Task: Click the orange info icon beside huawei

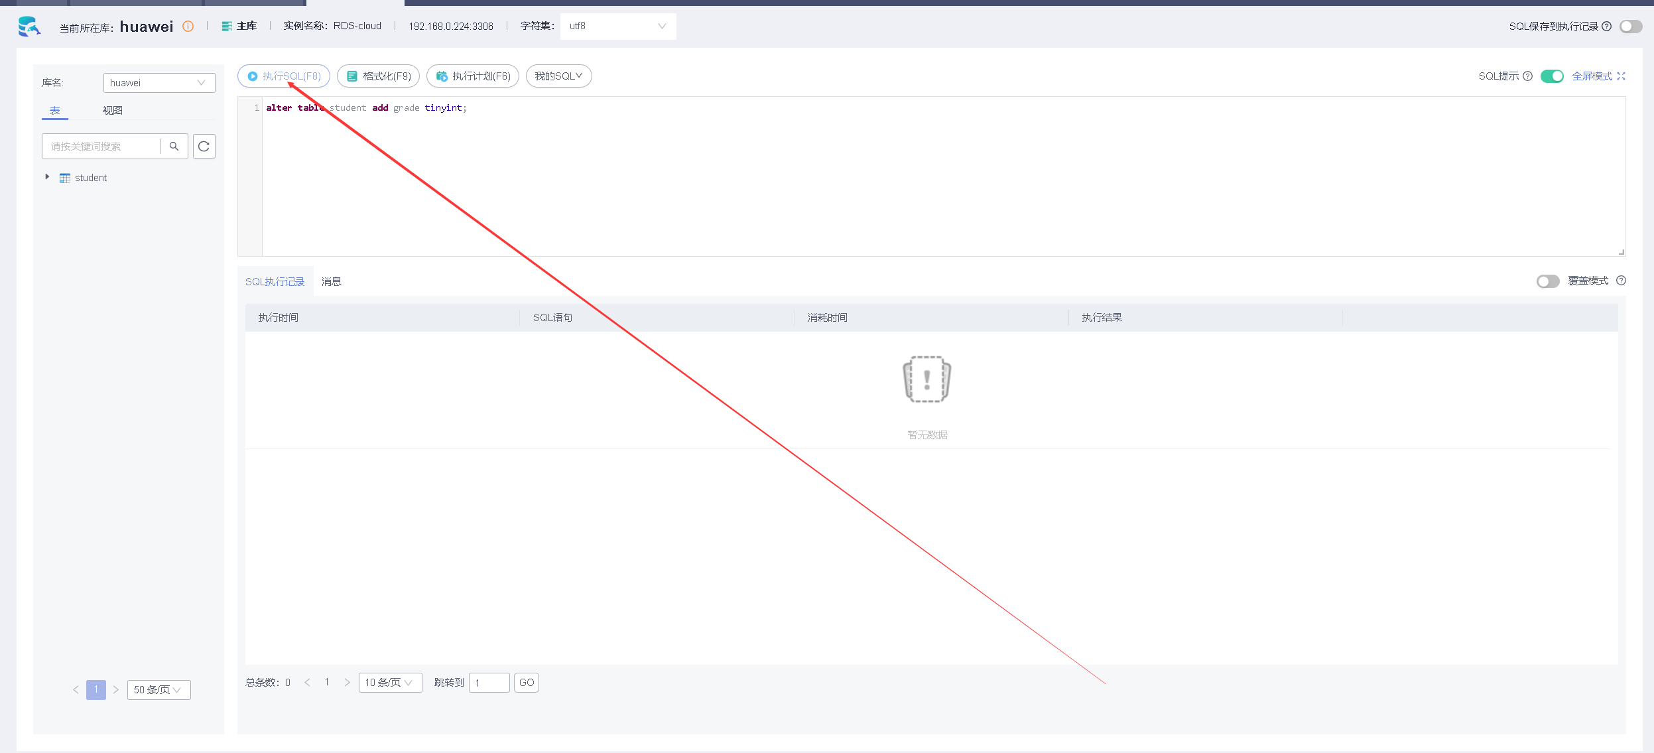Action: (188, 27)
